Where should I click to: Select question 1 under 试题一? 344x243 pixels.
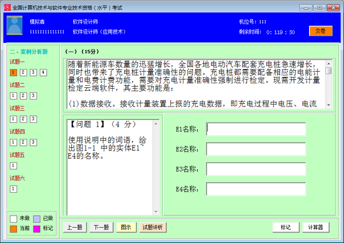(x=13, y=72)
